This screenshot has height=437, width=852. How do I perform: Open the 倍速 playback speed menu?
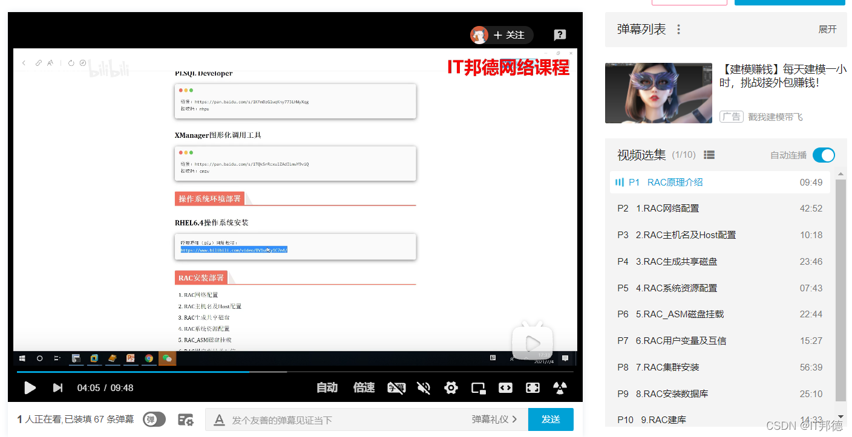[x=364, y=387]
